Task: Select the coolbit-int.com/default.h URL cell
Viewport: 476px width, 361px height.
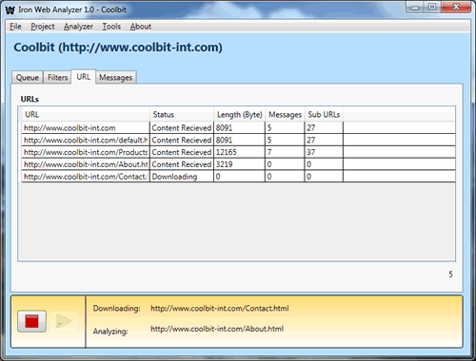Action: 86,140
